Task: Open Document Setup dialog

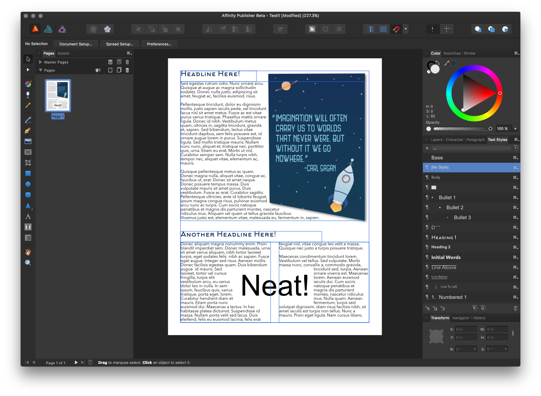Action: click(76, 44)
